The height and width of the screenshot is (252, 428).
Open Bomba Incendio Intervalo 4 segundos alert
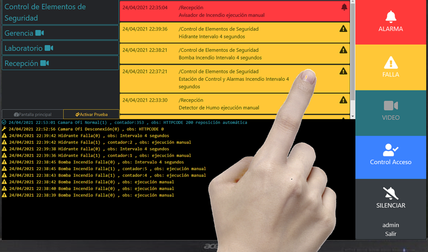[x=235, y=54]
